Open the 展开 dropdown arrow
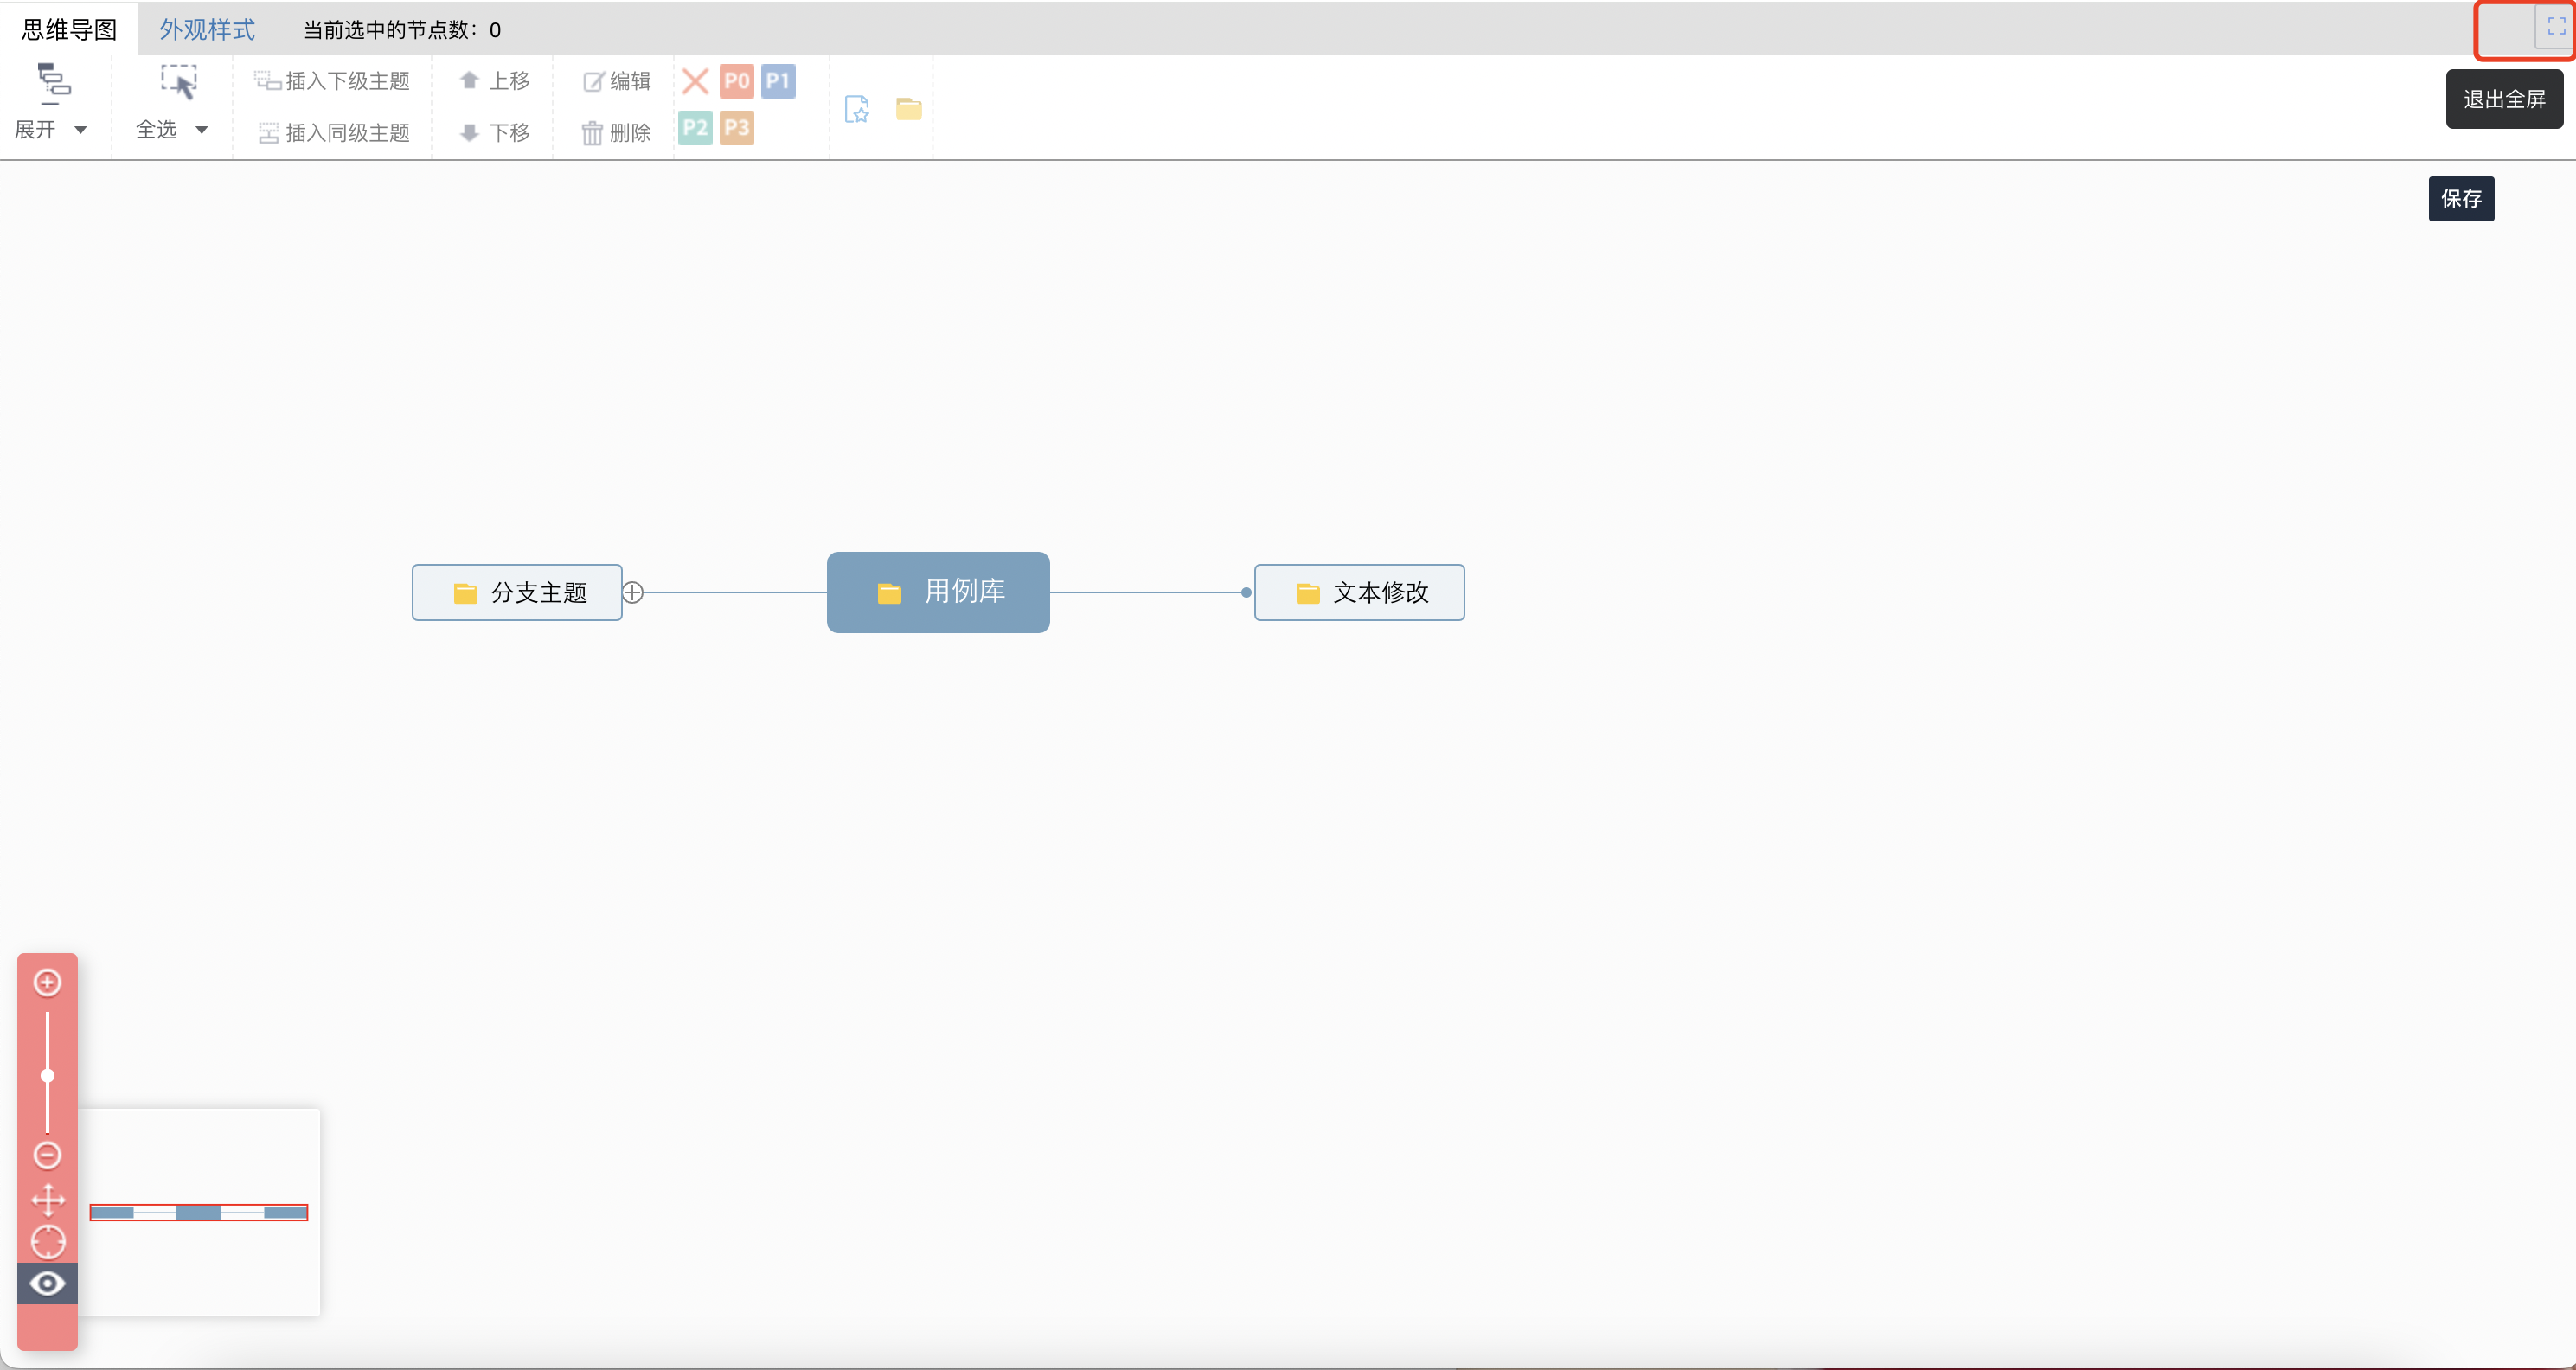2576x1370 pixels. [81, 130]
